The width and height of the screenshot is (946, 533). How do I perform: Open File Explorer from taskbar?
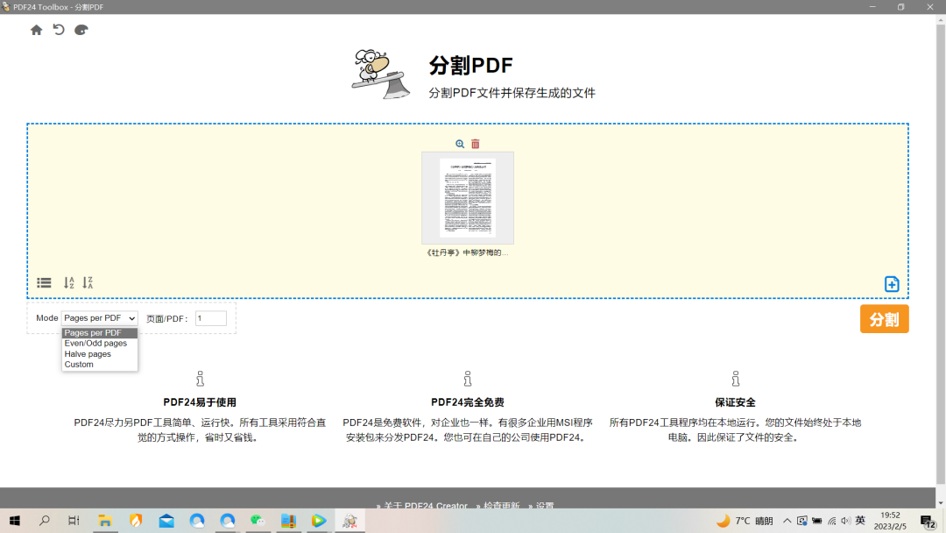click(105, 521)
